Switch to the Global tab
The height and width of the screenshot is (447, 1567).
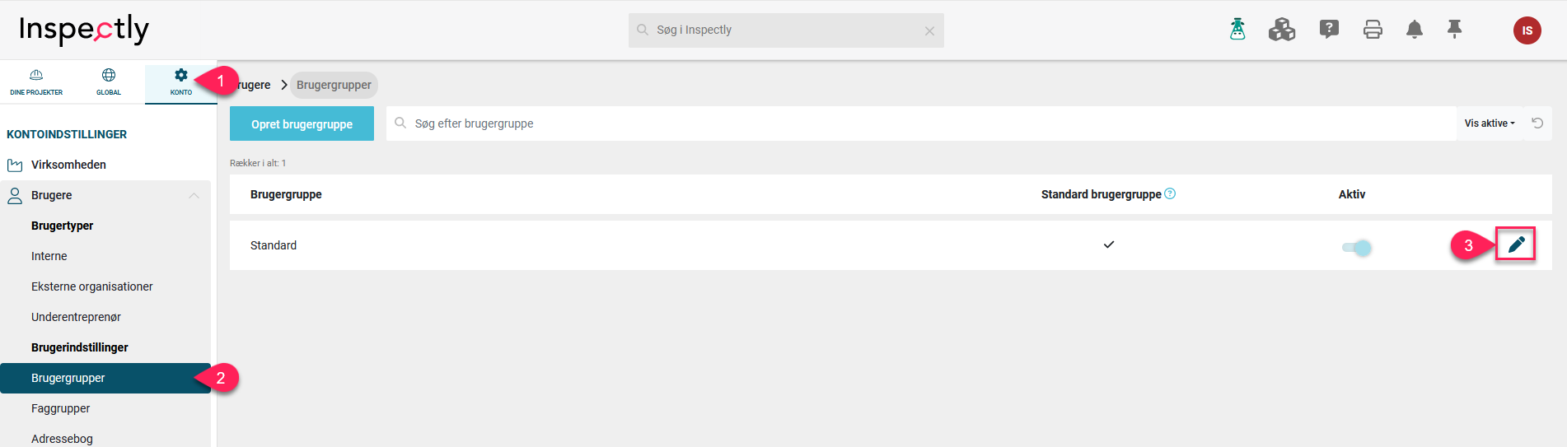pyautogui.click(x=109, y=82)
